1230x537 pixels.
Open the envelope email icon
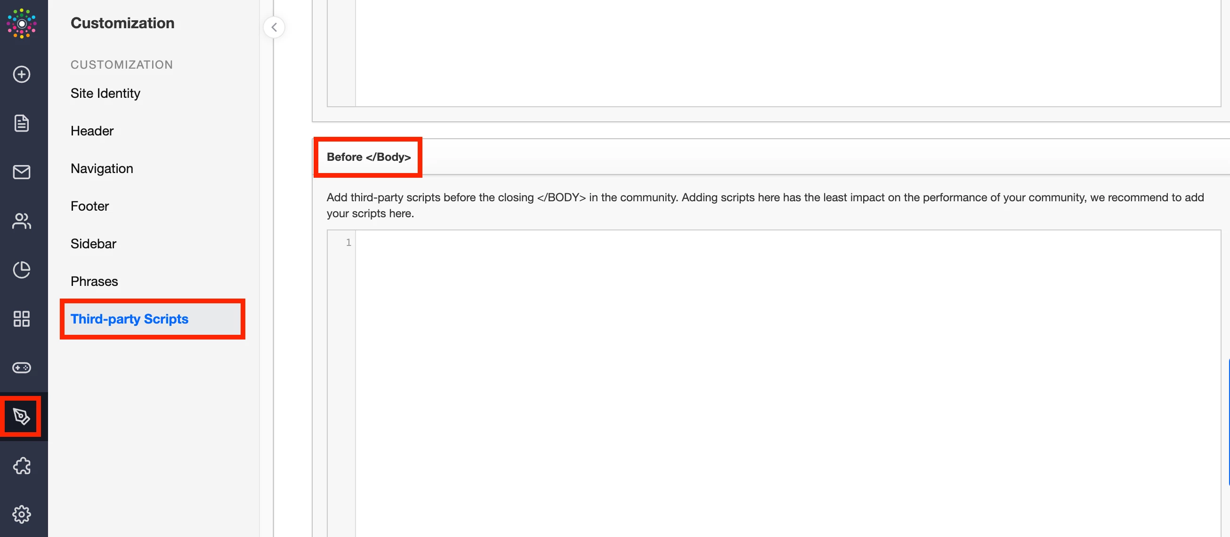pyautogui.click(x=22, y=172)
